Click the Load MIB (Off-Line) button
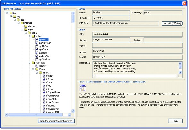 pyautogui.click(x=172, y=23)
